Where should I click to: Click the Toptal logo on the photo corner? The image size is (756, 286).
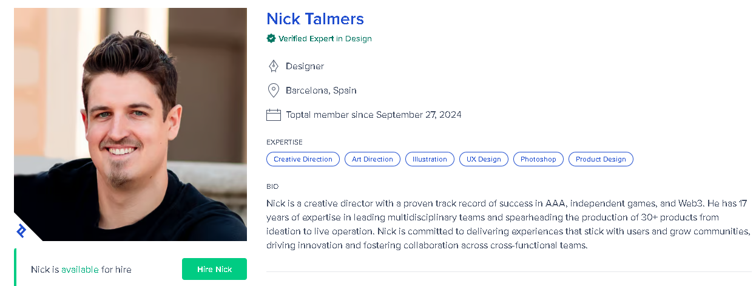(21, 231)
